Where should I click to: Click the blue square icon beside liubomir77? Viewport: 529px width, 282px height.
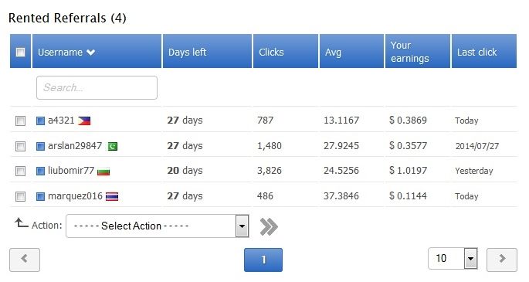point(40,172)
